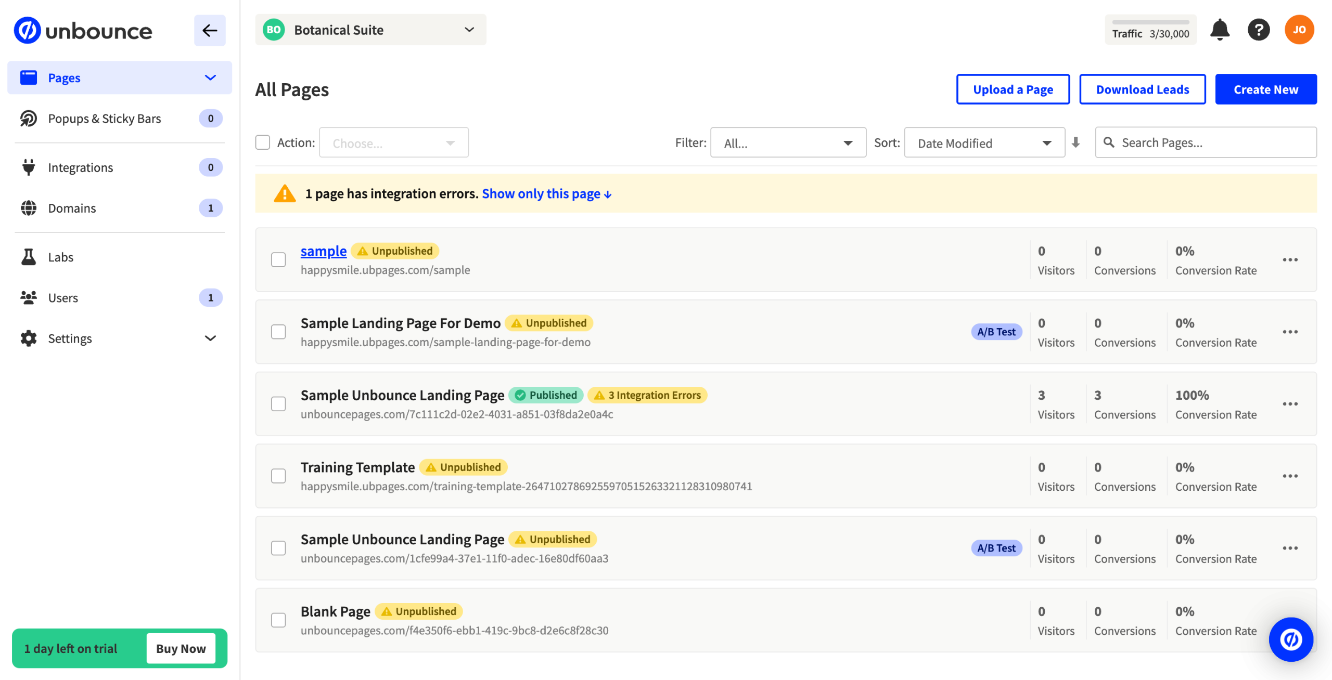
Task: Check the select-all Action checkbox
Action: [x=263, y=142]
